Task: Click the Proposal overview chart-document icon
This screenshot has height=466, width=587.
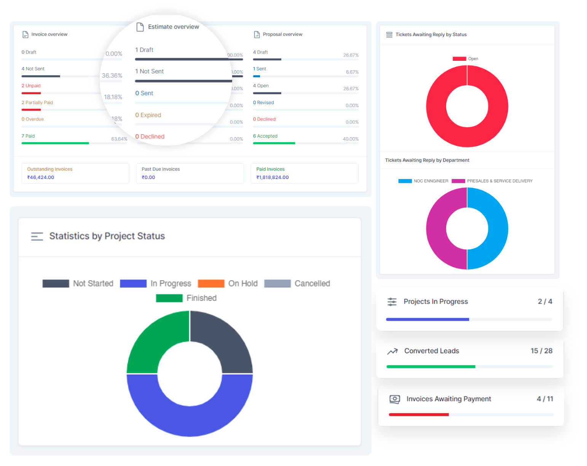Action: point(257,35)
